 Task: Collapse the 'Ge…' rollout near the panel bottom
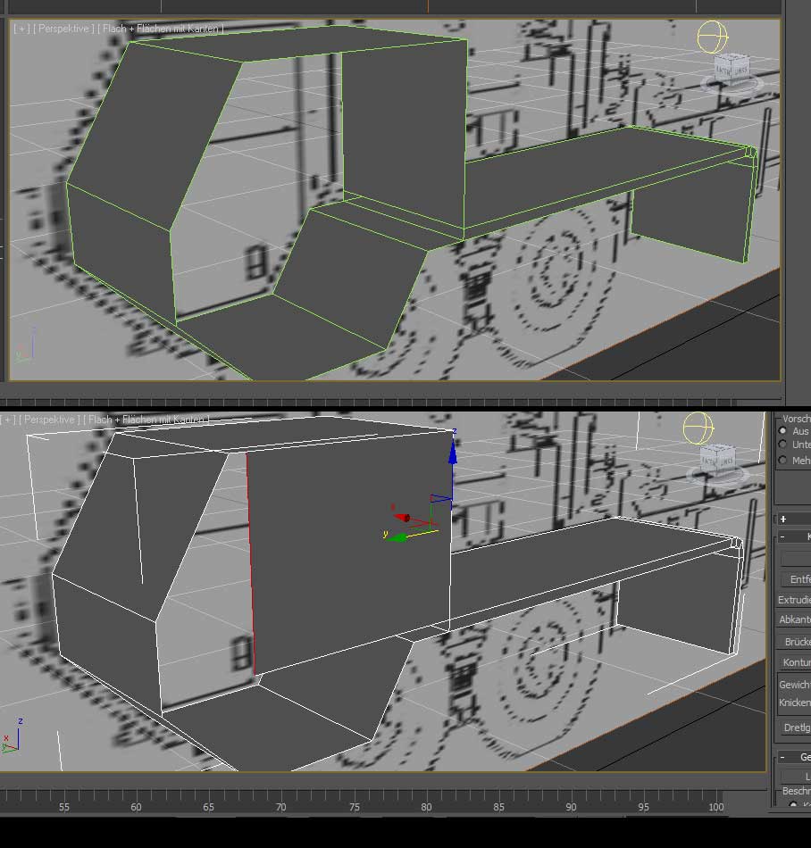coord(783,757)
